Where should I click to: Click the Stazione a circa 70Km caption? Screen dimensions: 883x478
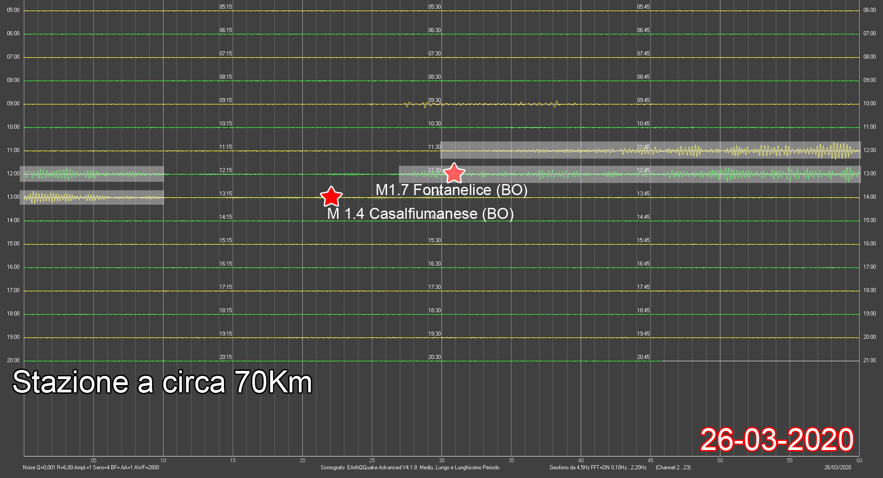point(162,382)
